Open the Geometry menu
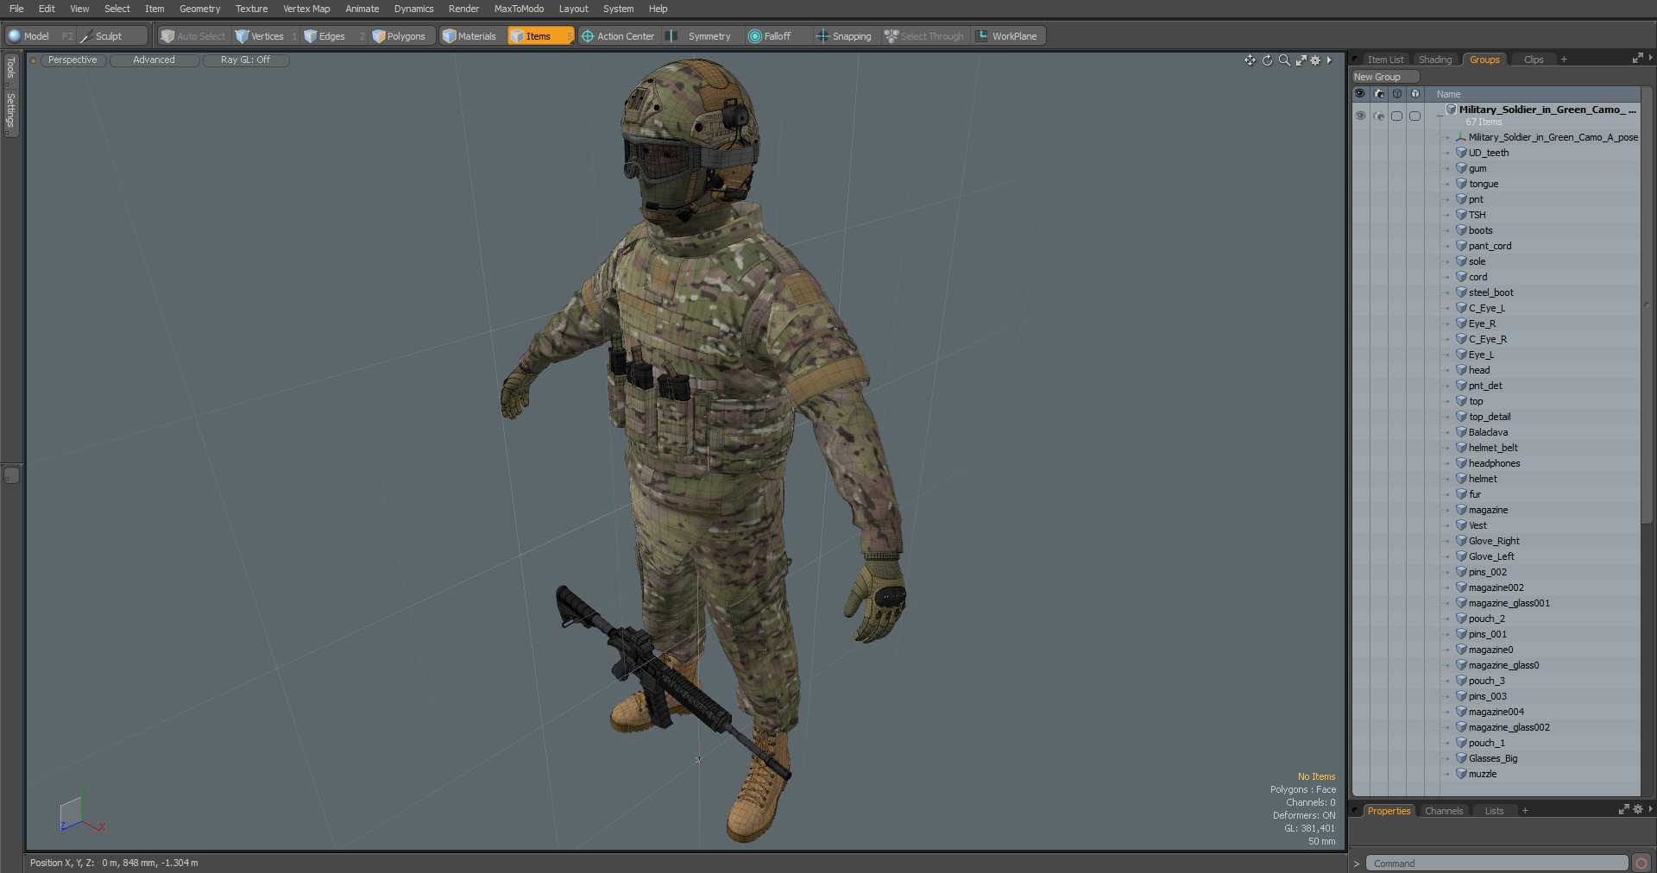The image size is (1657, 873). (199, 9)
